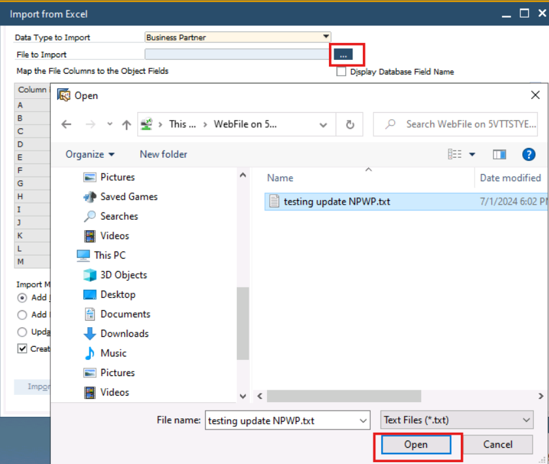Open the view options dropdown arrow
549x464 pixels.
(472, 154)
